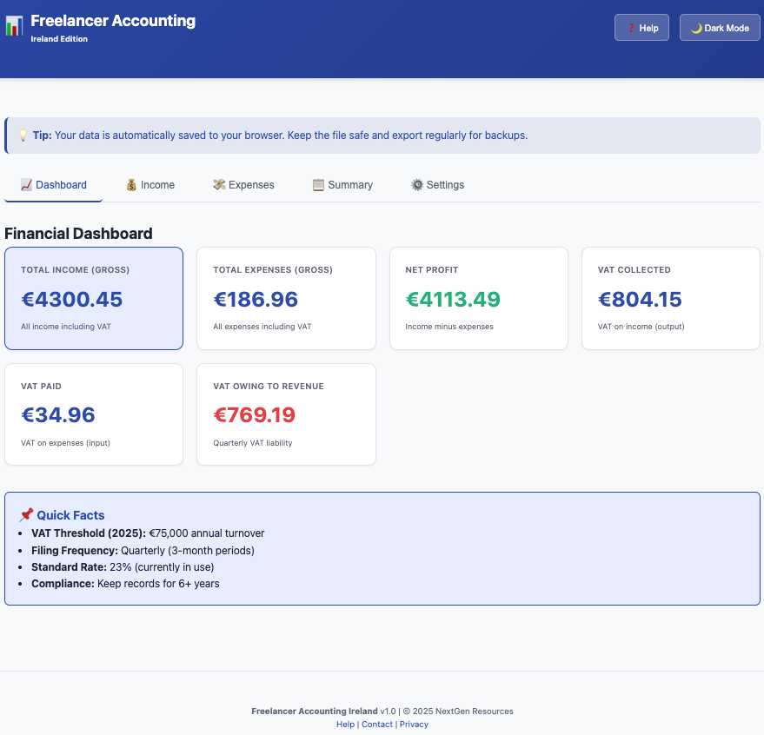764x735 pixels.
Task: Click the 'Income minus expenses' caption
Action: (x=449, y=327)
